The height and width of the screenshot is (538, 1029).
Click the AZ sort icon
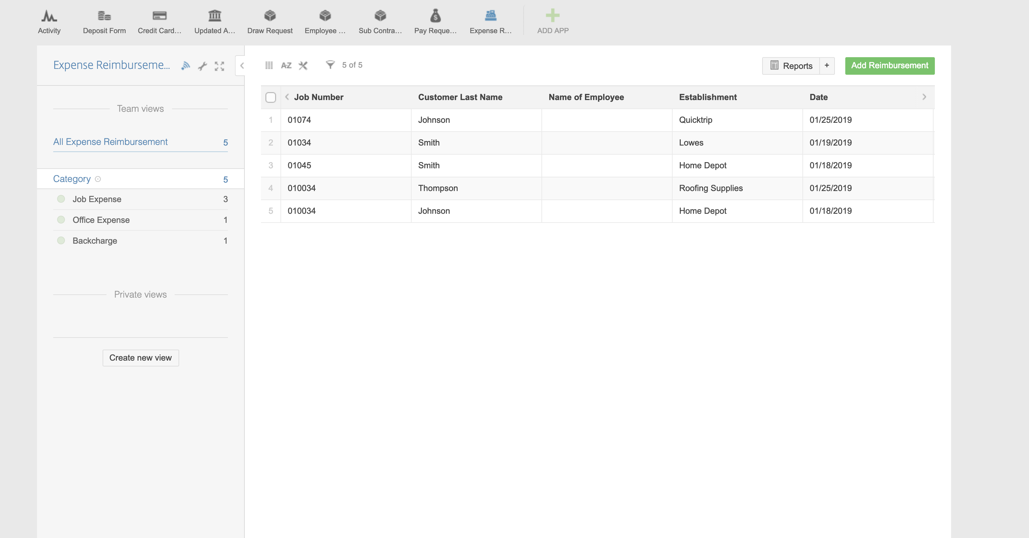286,65
